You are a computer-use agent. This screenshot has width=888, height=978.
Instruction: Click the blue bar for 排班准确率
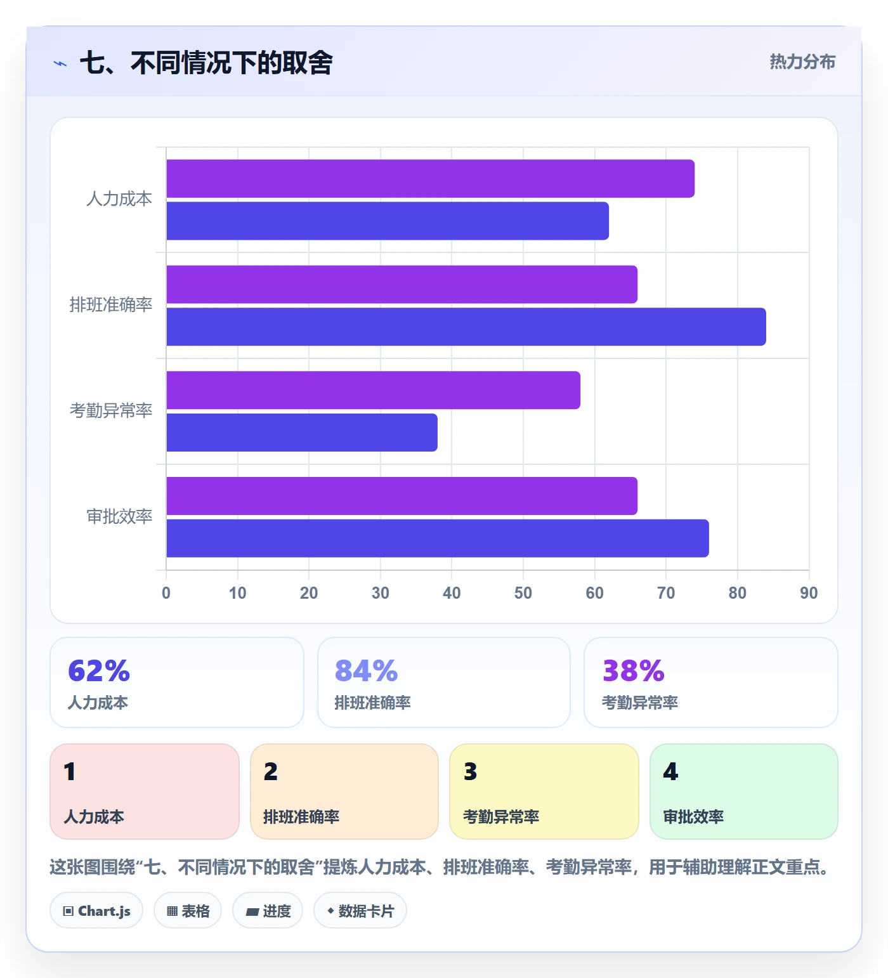tap(466, 327)
